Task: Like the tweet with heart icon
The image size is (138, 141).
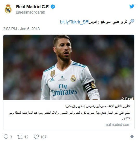Action: pos(36,137)
